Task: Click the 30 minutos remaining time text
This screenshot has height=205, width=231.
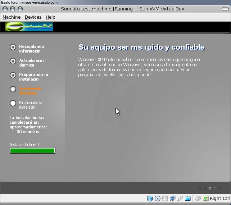Action: [28, 132]
